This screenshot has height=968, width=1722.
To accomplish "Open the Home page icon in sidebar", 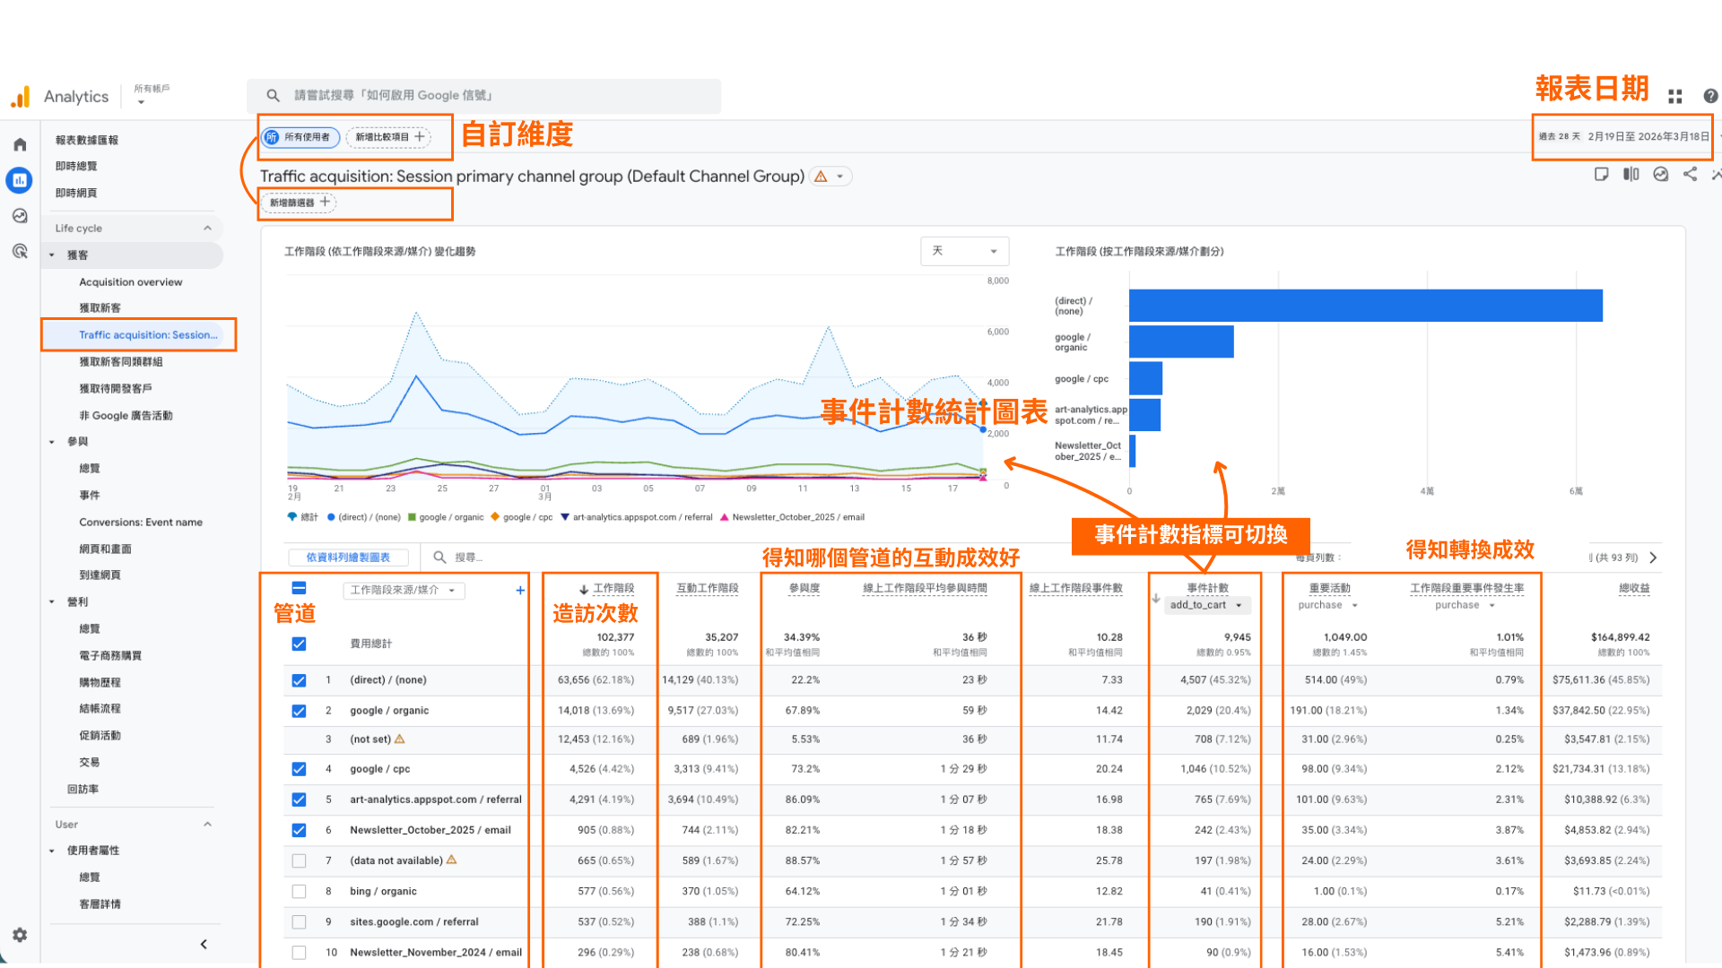I will click(x=20, y=144).
